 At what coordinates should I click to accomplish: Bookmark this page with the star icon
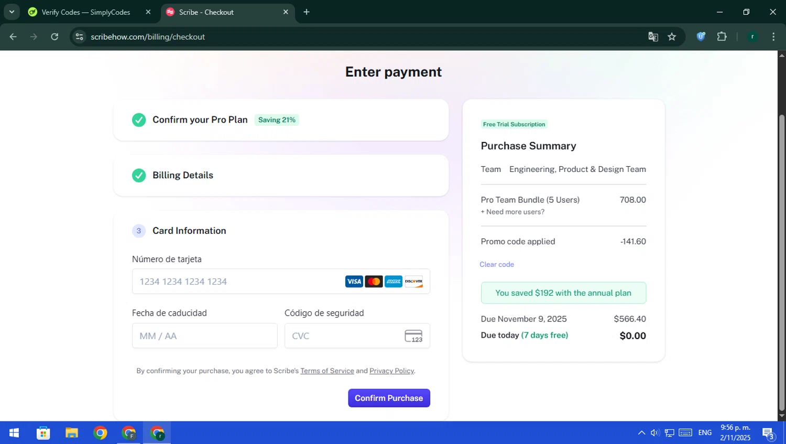[672, 37]
